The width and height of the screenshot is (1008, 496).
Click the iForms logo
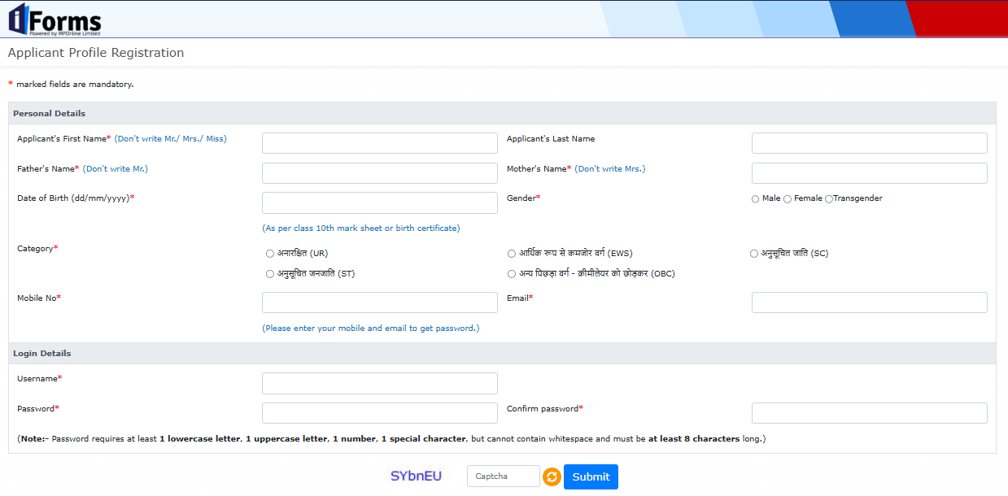click(x=55, y=20)
